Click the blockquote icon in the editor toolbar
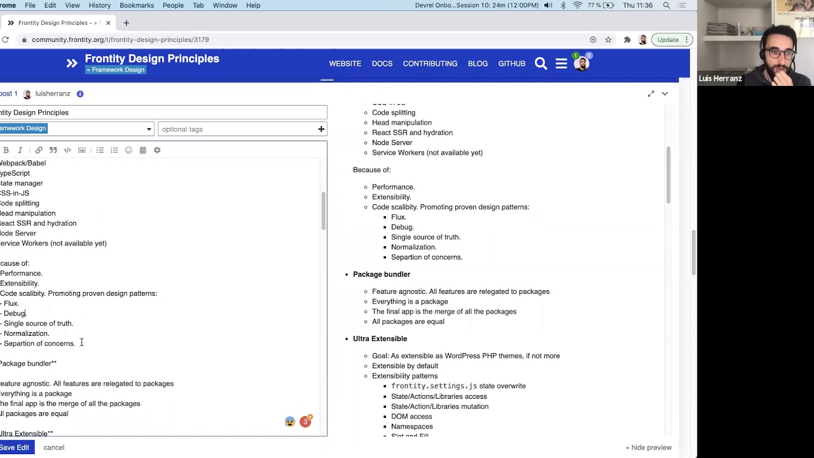This screenshot has width=814, height=458. 53,150
